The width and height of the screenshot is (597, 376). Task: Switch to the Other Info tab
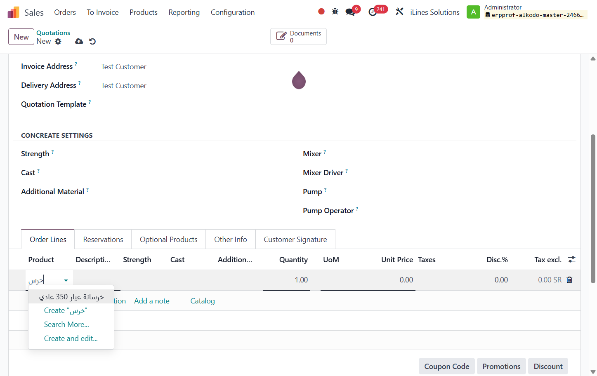231,240
